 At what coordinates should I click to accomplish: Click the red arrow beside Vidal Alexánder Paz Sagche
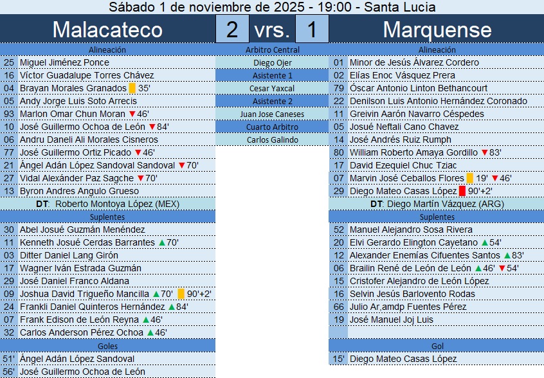[140, 178]
